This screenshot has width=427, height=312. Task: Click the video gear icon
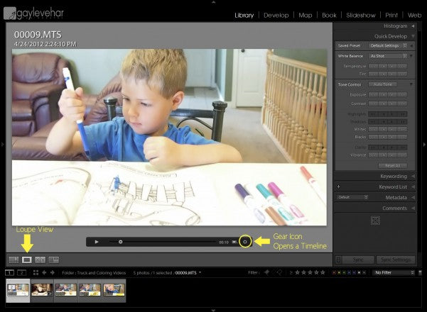[x=245, y=242]
